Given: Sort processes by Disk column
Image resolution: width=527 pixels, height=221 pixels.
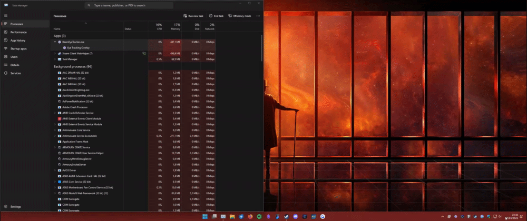Looking at the screenshot, I should (x=191, y=27).
